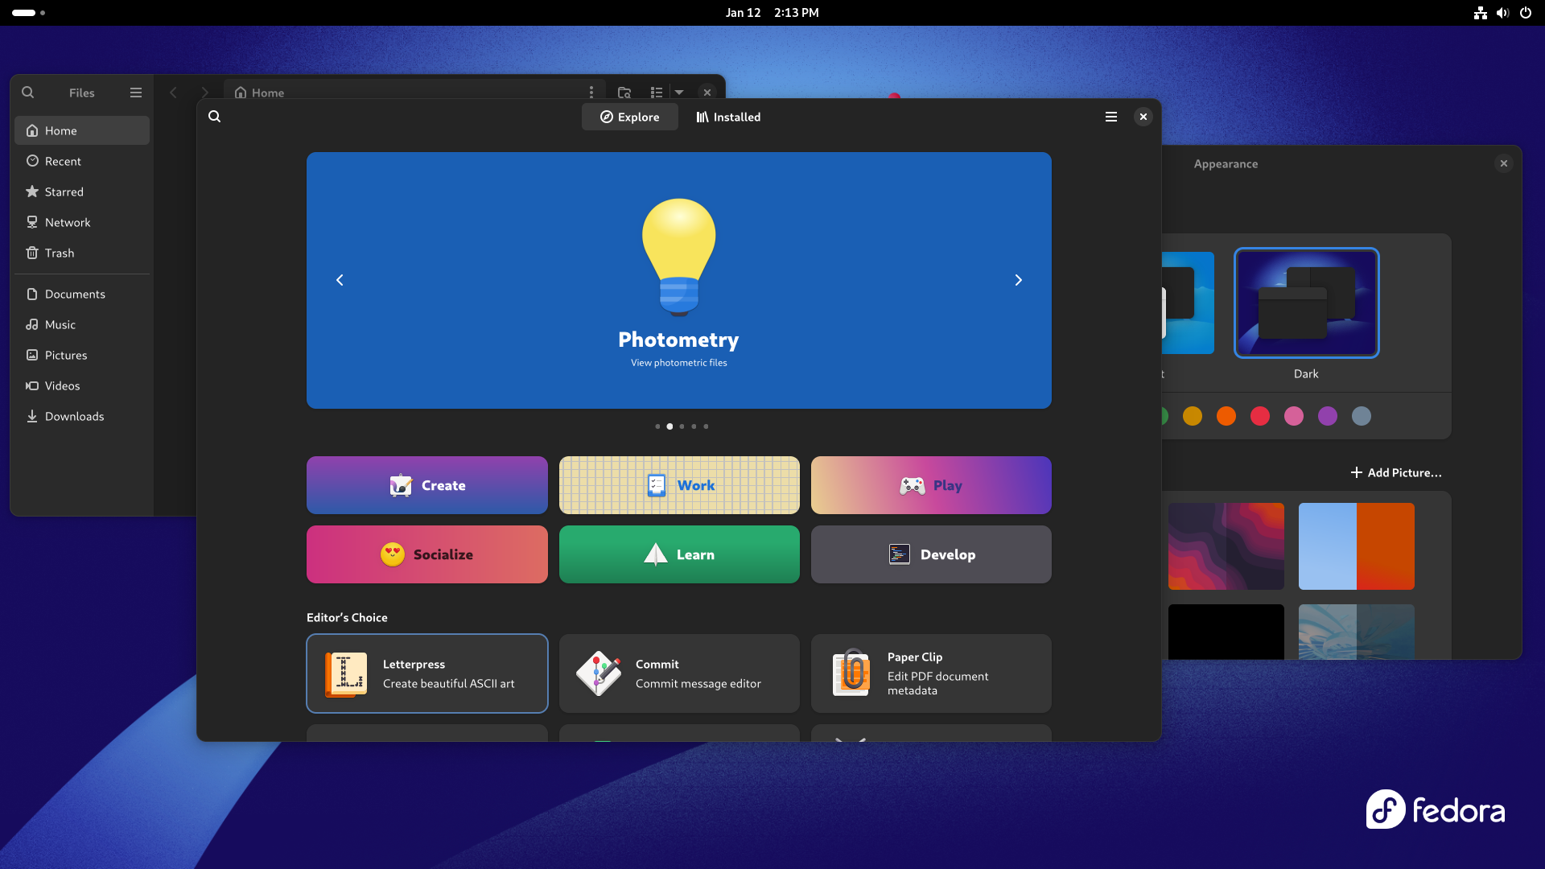The width and height of the screenshot is (1545, 869).
Task: Click the volume icon in top bar
Action: [x=1502, y=13]
